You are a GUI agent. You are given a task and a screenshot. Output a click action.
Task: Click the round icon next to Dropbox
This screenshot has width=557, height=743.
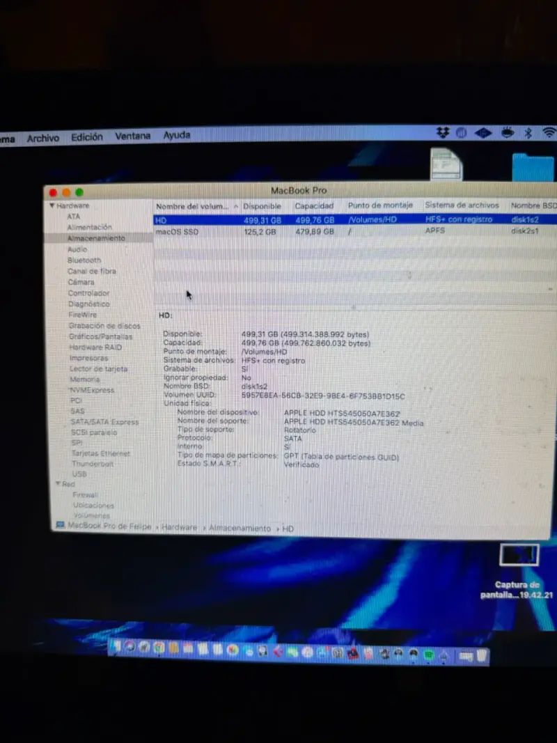[461, 133]
